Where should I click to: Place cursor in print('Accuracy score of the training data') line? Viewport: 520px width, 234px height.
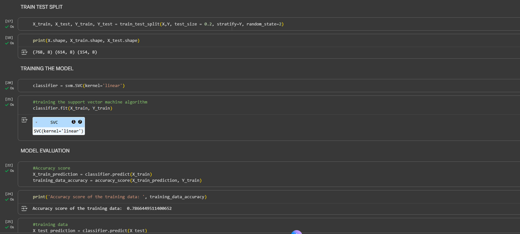pos(120,197)
